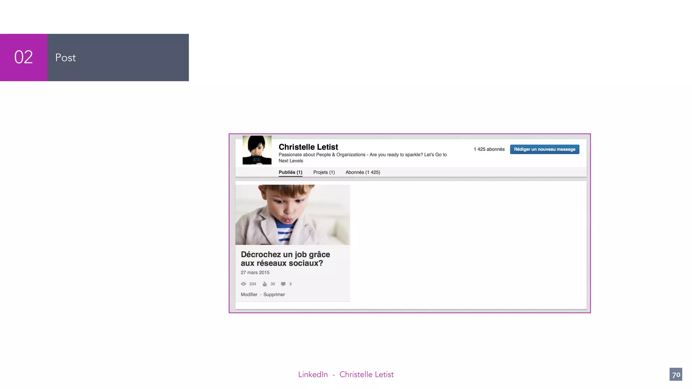Open the boy article cover image
692x389 pixels.
pyautogui.click(x=293, y=214)
